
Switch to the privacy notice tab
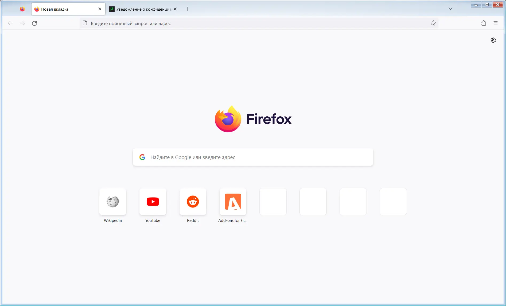pos(141,9)
